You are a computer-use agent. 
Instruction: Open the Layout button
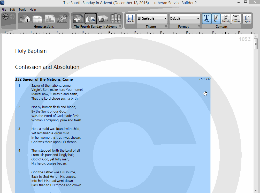coord(247,18)
